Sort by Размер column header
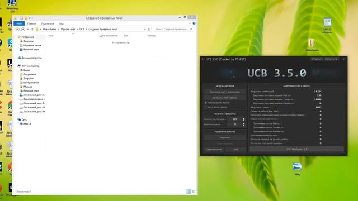This screenshot has width=358, height=201. [x=152, y=36]
